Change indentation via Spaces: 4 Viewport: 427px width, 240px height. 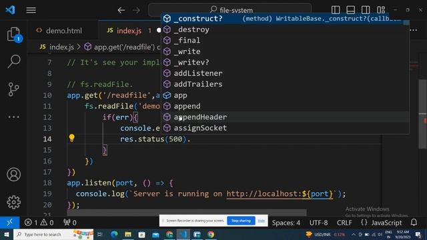pyautogui.click(x=286, y=223)
